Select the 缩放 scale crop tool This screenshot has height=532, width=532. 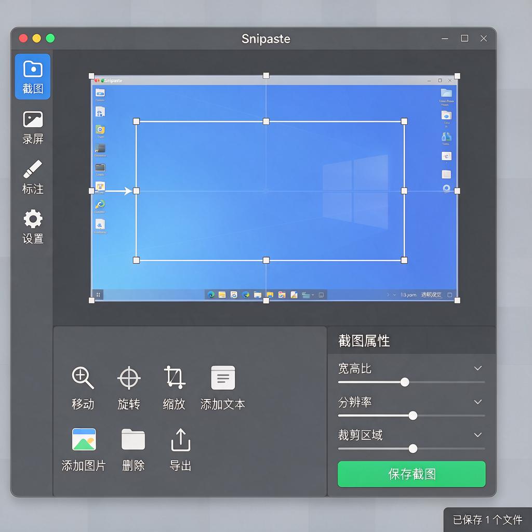174,389
